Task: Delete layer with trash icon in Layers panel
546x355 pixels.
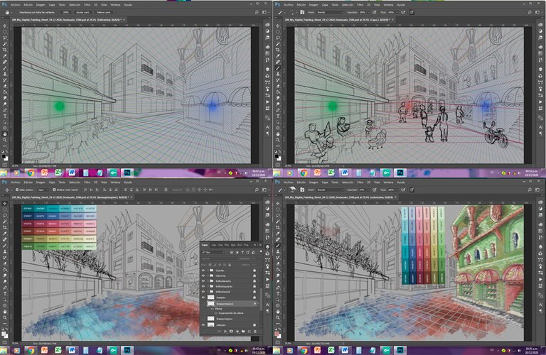Action: (x=255, y=332)
